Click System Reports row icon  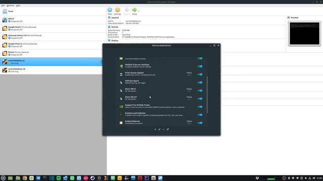[121, 123]
